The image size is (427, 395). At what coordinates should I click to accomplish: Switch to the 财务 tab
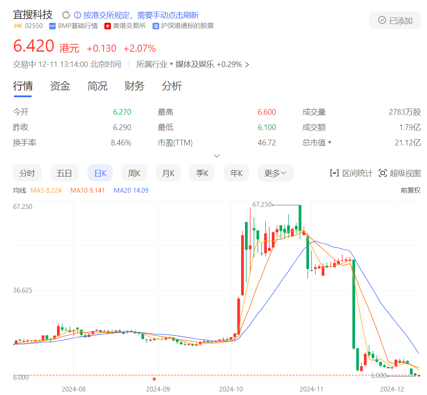coord(135,86)
